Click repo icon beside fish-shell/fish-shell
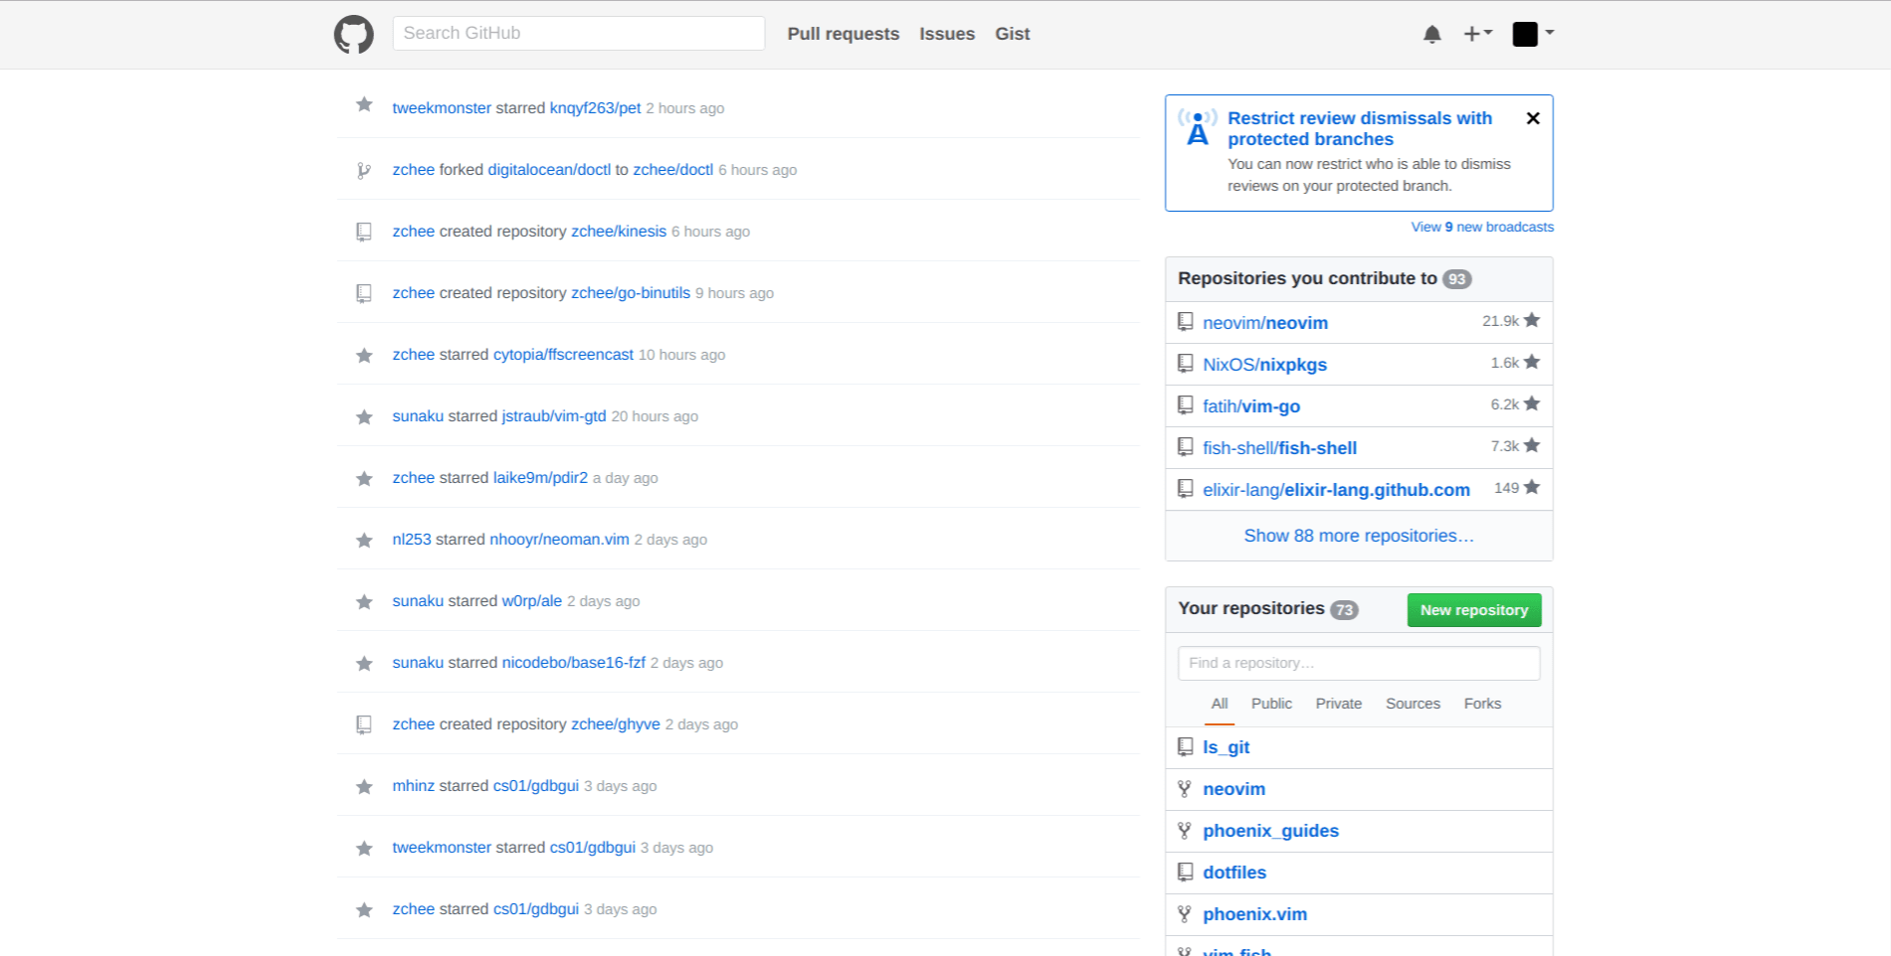The height and width of the screenshot is (956, 1891). point(1185,447)
